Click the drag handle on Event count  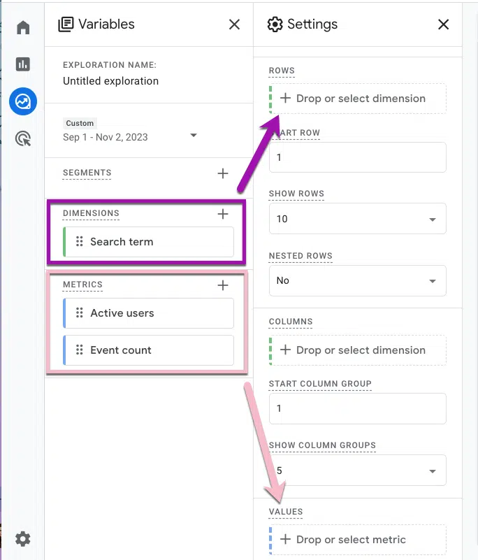(x=79, y=350)
